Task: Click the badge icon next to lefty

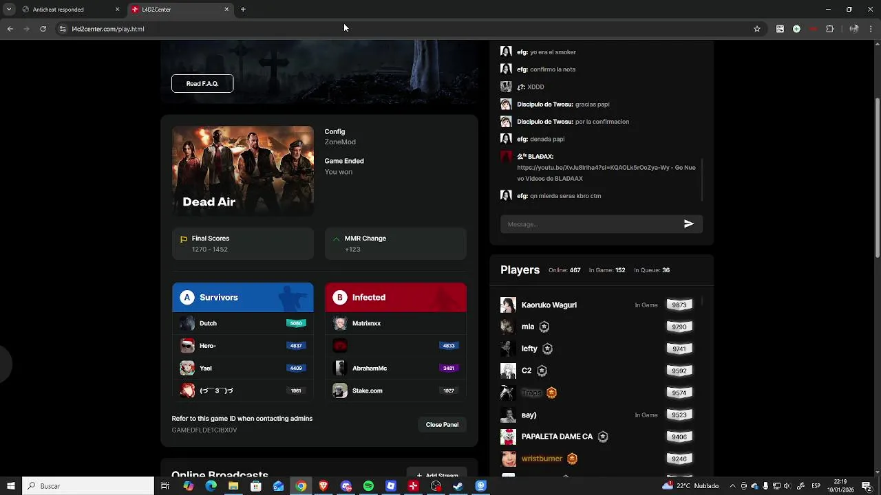Action: coord(548,349)
